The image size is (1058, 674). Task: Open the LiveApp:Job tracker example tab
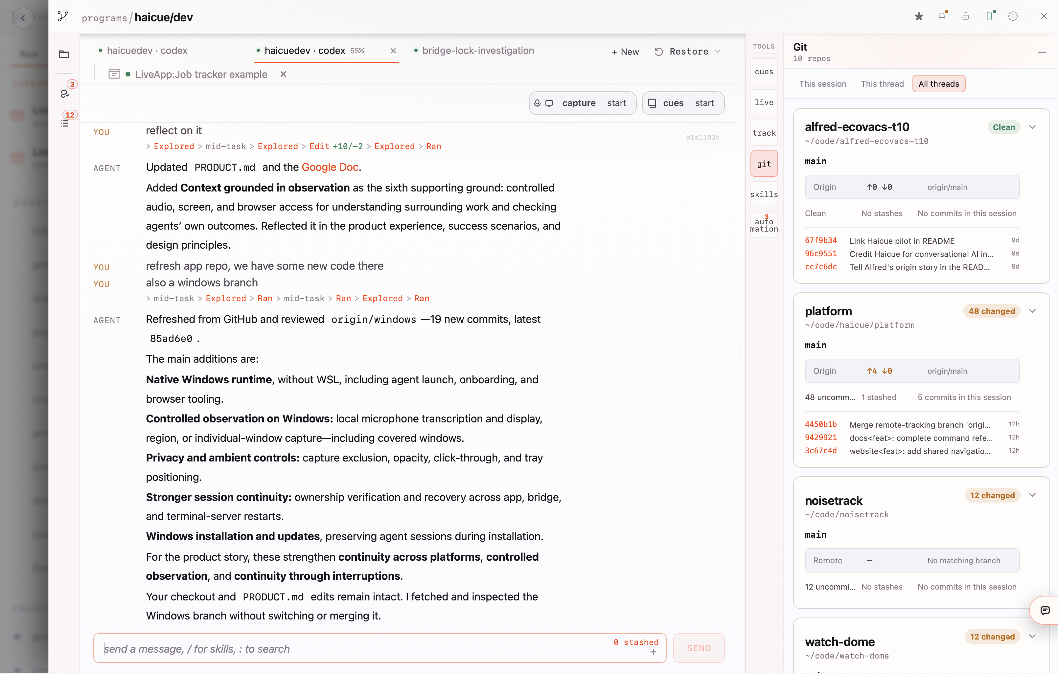pyautogui.click(x=201, y=74)
